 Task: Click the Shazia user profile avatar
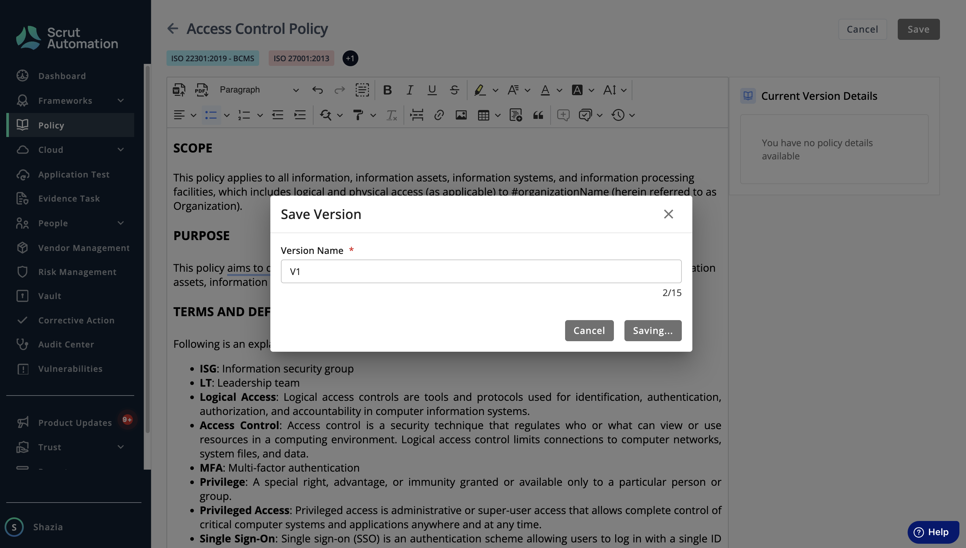[x=14, y=527]
